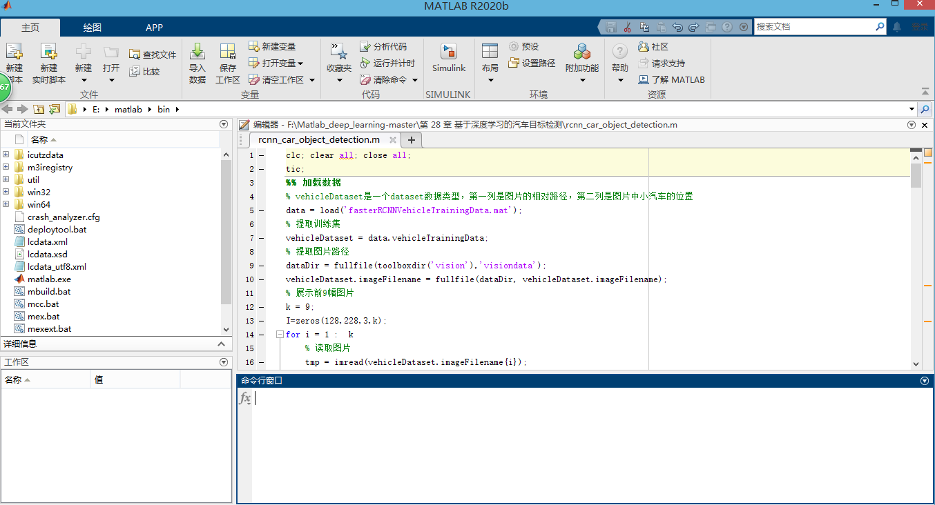Collapse the toolstrip with the minimize arrow

(x=925, y=92)
